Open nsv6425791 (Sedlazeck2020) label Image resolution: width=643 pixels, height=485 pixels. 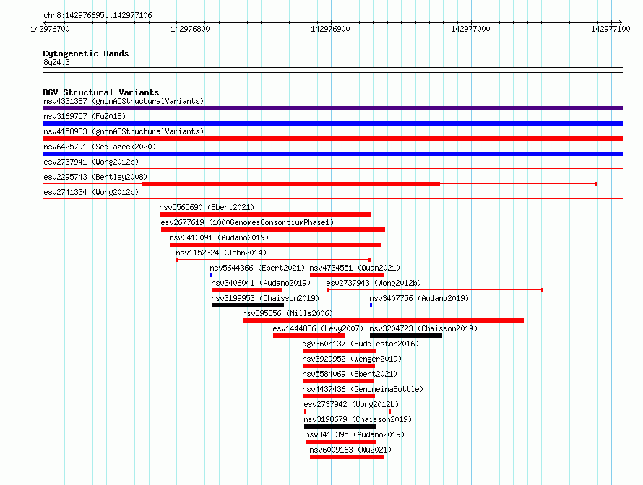click(x=100, y=147)
